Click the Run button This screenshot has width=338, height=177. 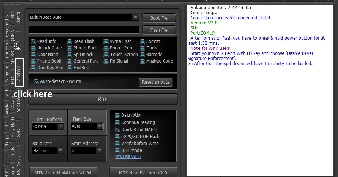point(103,99)
